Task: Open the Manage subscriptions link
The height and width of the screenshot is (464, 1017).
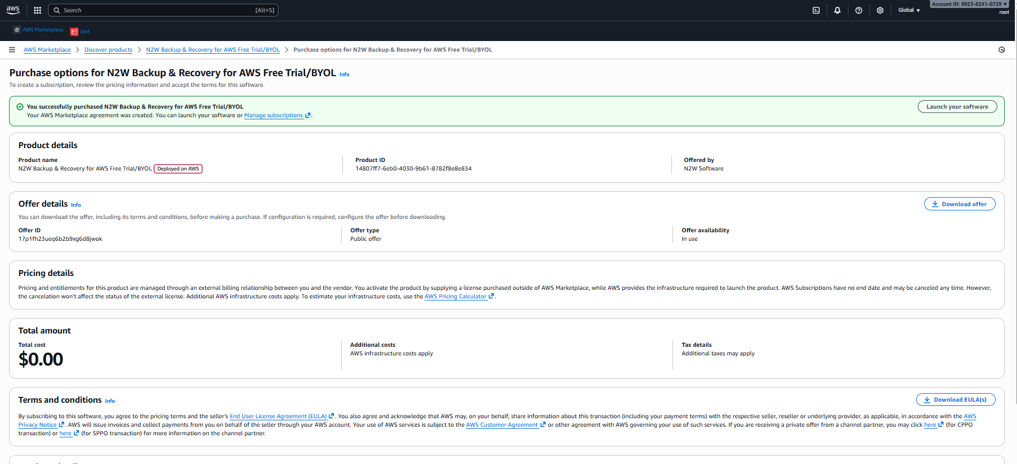Action: [x=274, y=115]
